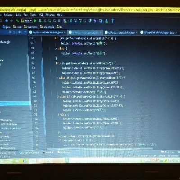
Task: Click the com folder breadcrumb
Action: coord(17,27)
